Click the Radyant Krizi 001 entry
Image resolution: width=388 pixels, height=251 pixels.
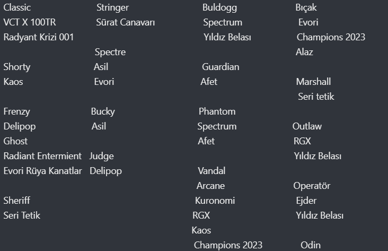39,37
